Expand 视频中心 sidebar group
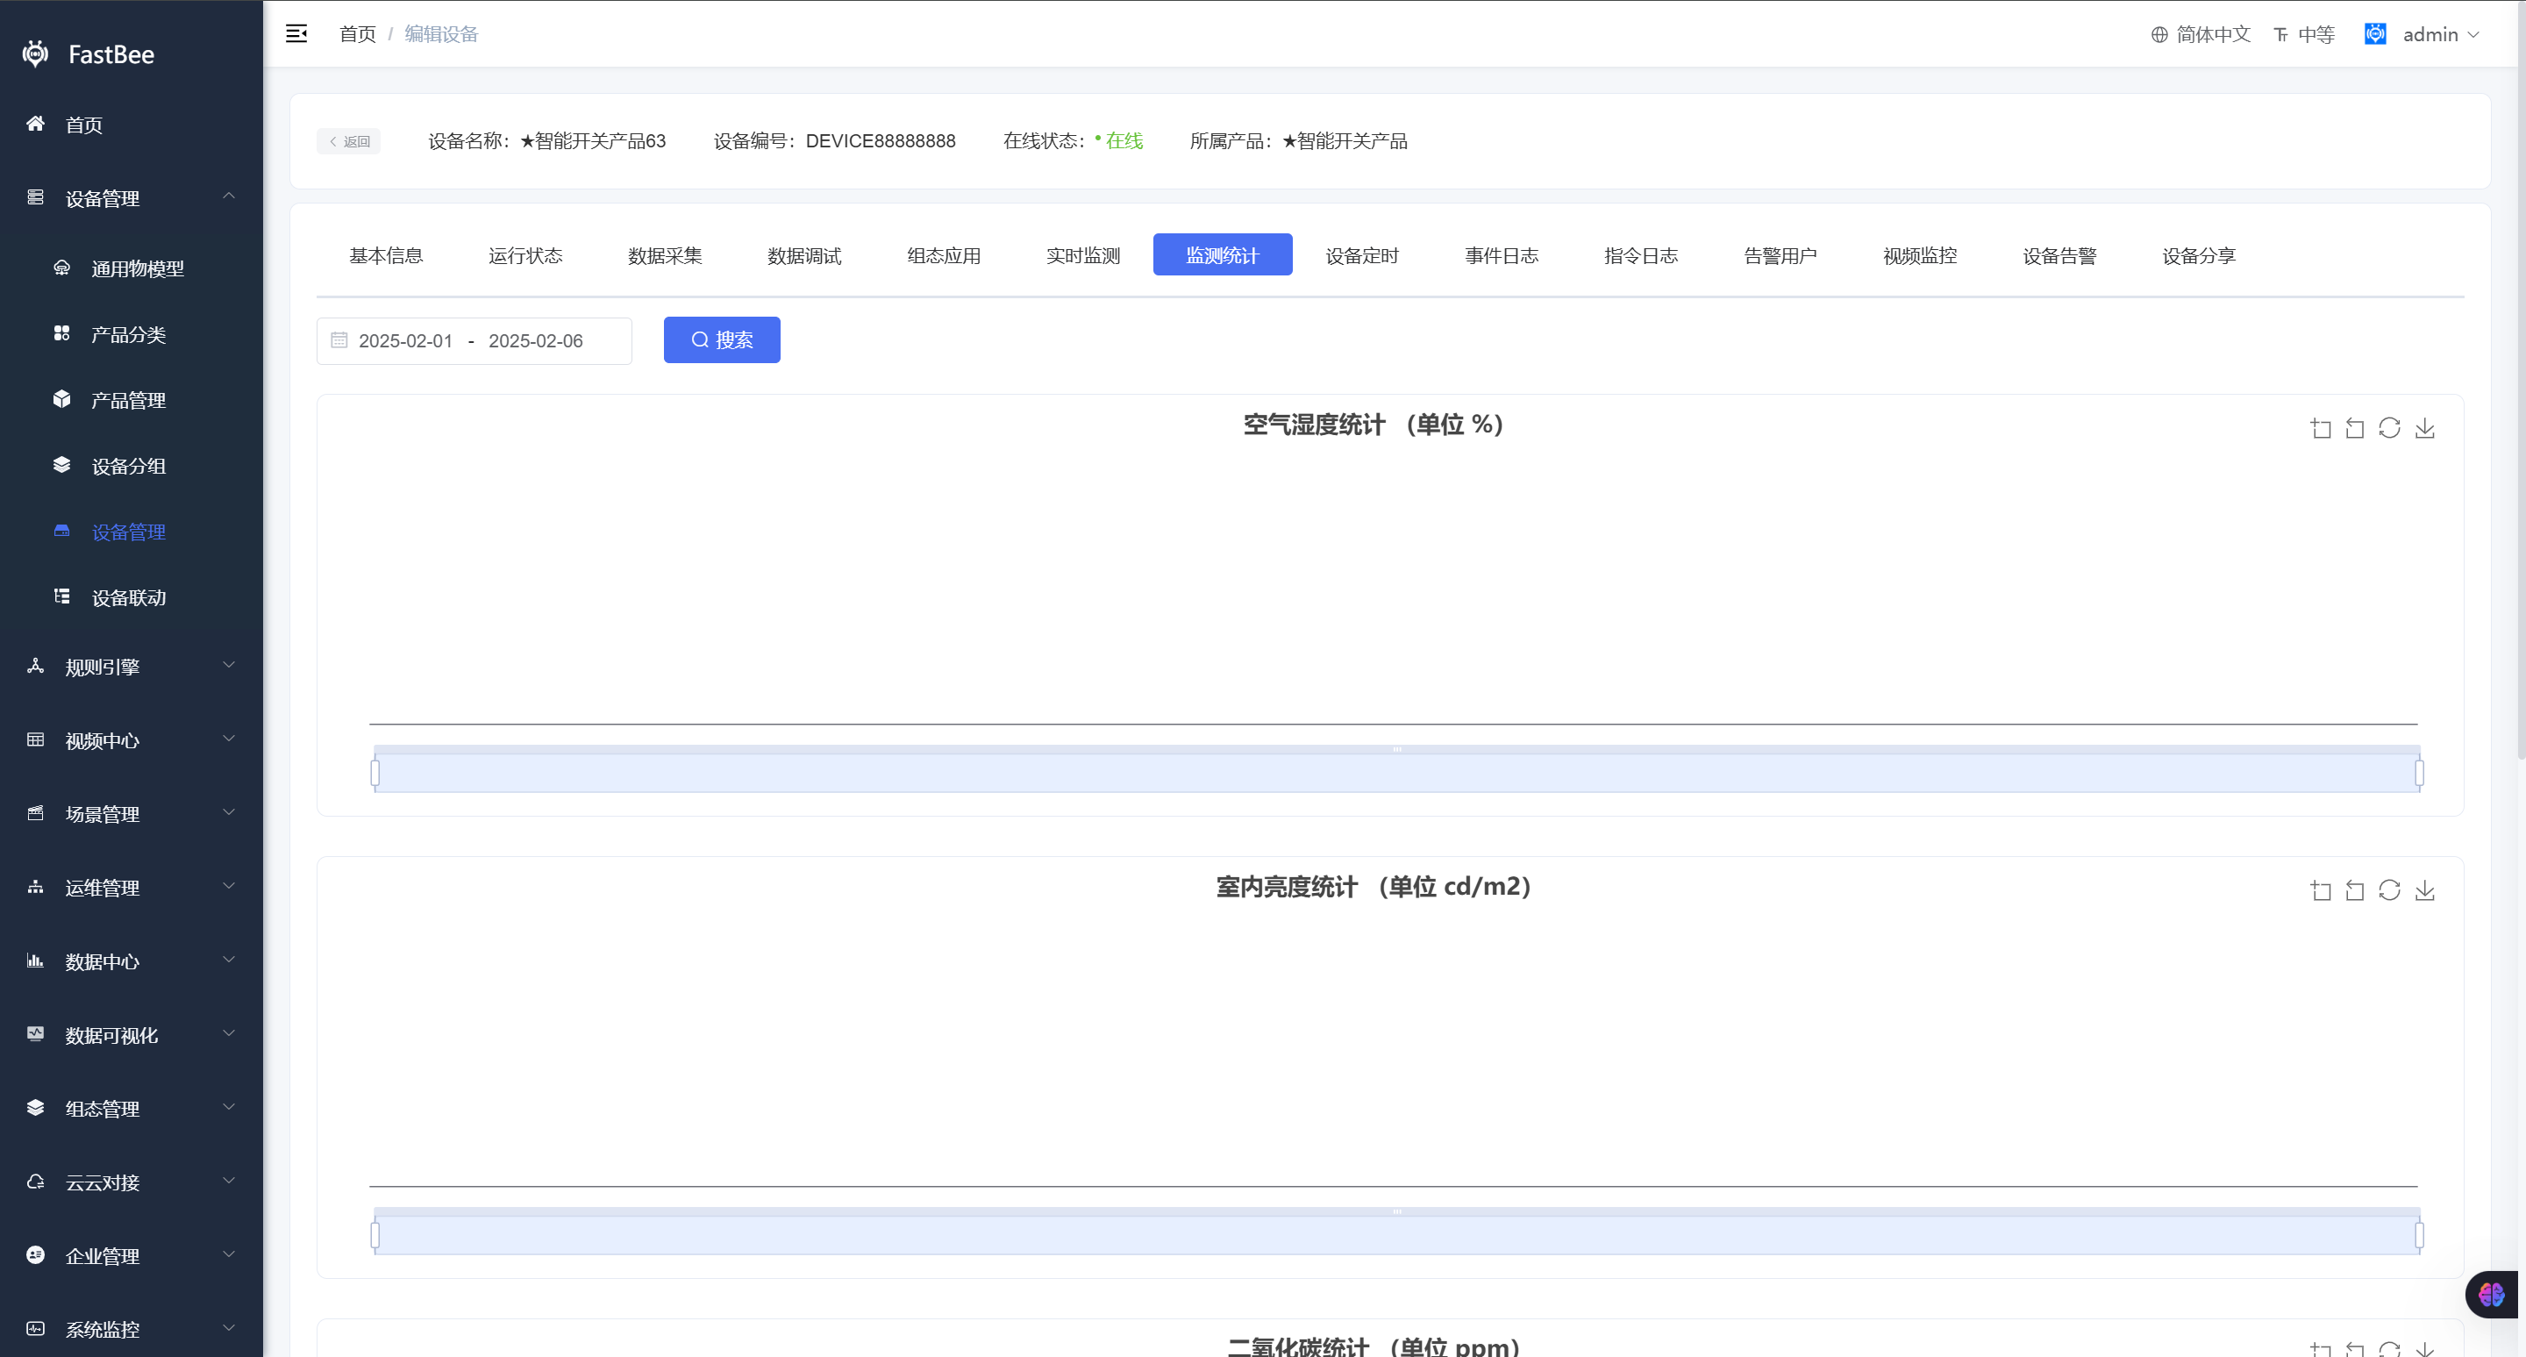Image resolution: width=2526 pixels, height=1357 pixels. point(132,740)
